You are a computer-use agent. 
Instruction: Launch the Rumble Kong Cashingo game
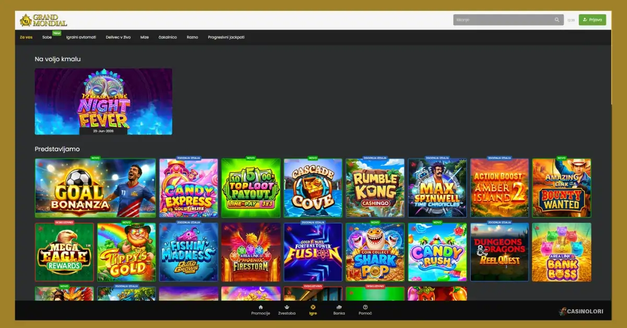click(375, 188)
